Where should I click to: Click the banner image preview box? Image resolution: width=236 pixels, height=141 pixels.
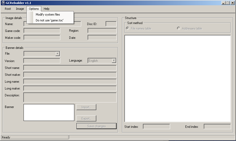coord(49,112)
